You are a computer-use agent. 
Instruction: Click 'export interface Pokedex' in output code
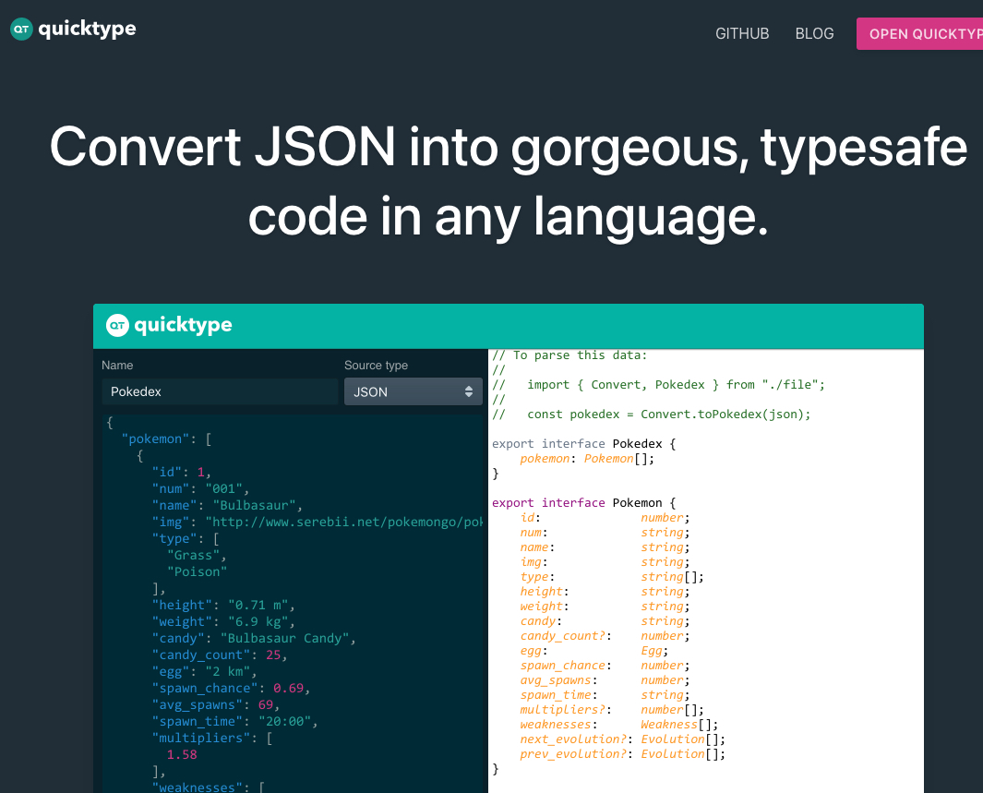(x=583, y=444)
